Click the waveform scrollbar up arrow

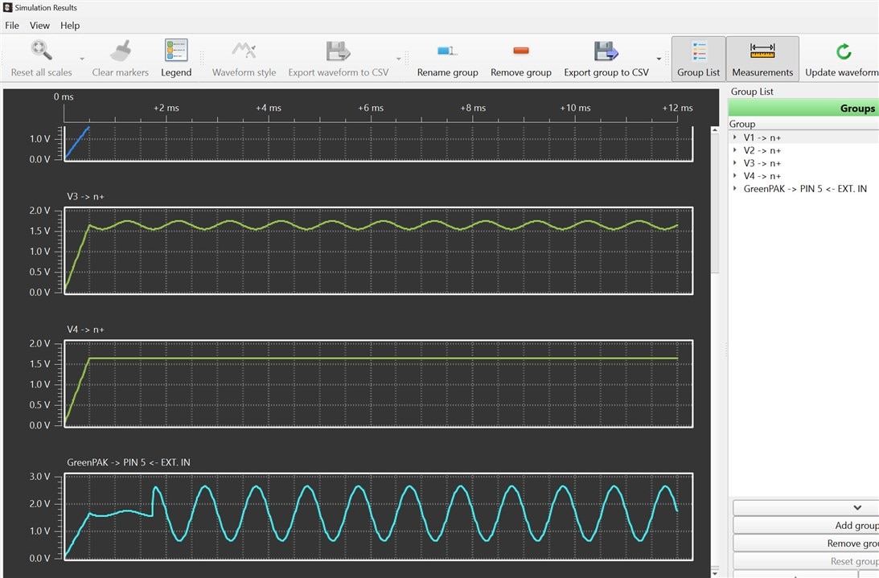pyautogui.click(x=715, y=130)
